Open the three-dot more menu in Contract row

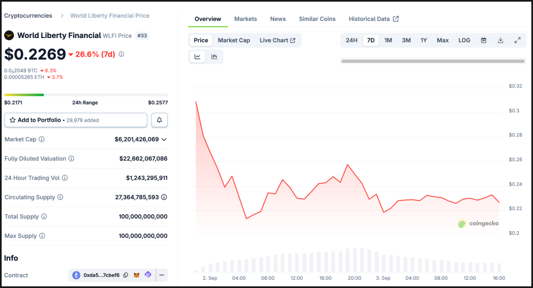[x=162, y=275]
